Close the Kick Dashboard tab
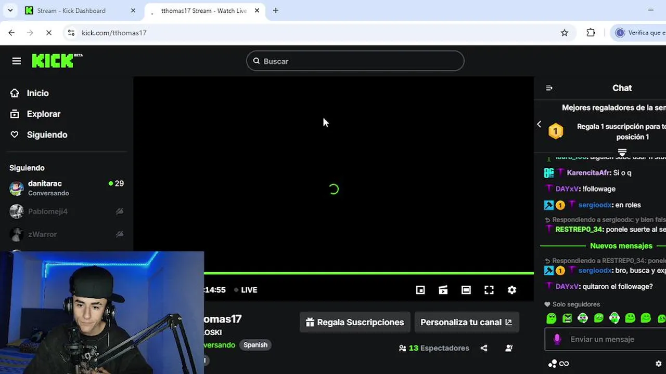The width and height of the screenshot is (666, 374). pyautogui.click(x=133, y=10)
